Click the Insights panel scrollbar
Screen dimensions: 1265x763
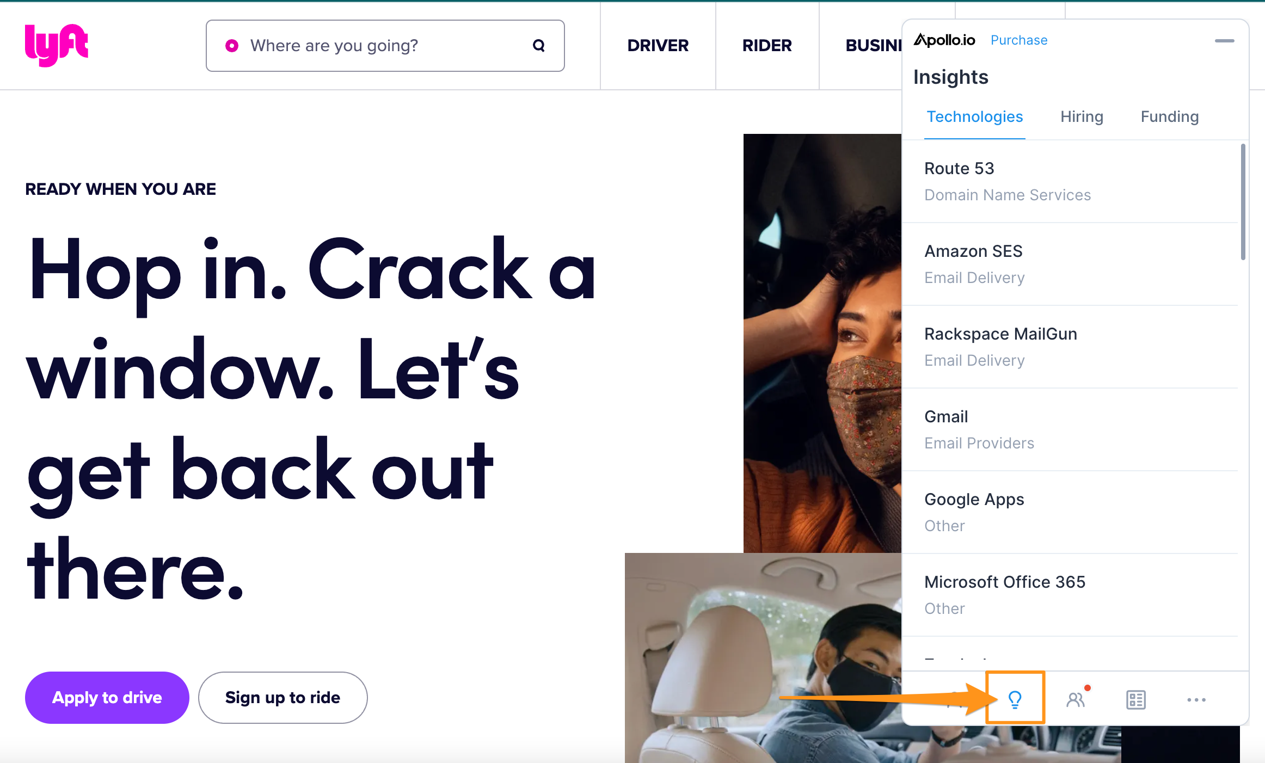pos(1243,202)
